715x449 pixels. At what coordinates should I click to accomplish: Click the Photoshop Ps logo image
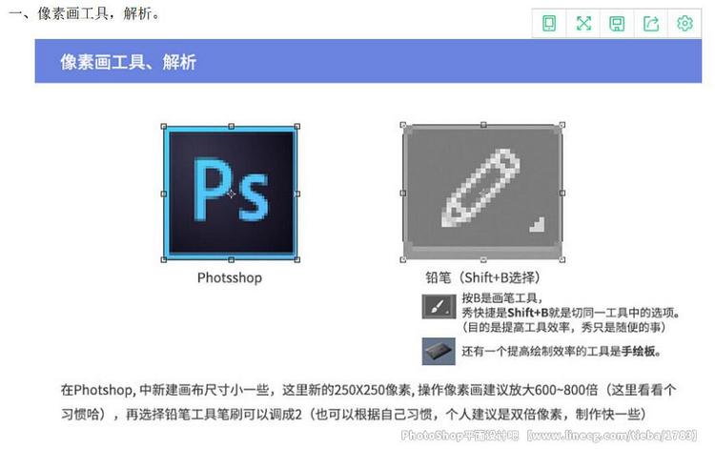[x=231, y=194]
